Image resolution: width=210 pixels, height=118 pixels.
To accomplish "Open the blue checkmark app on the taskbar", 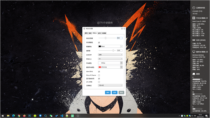I will coord(56,116).
